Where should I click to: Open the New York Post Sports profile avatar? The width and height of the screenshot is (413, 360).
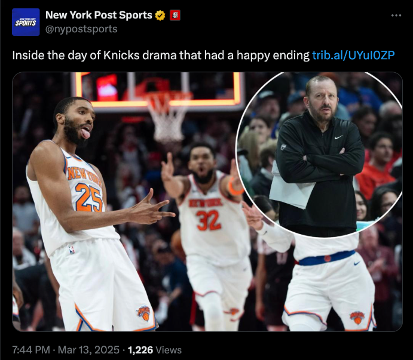point(26,22)
